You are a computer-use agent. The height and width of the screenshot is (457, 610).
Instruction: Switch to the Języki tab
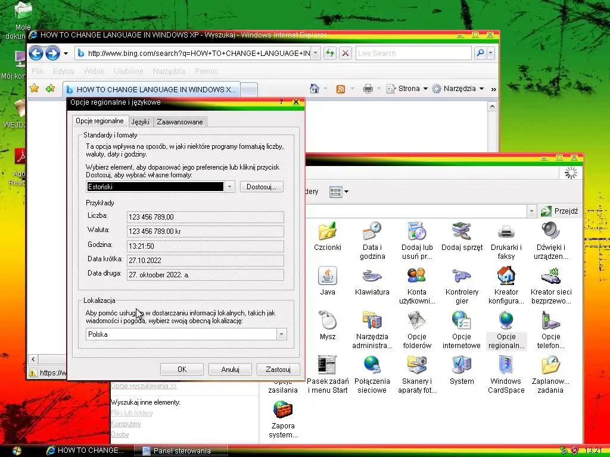pyautogui.click(x=141, y=121)
